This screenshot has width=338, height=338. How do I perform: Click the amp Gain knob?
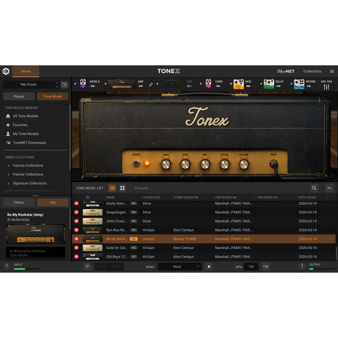pyautogui.click(x=166, y=164)
